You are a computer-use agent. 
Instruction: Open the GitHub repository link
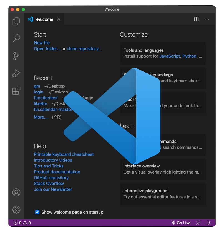pyautogui.click(x=51, y=177)
